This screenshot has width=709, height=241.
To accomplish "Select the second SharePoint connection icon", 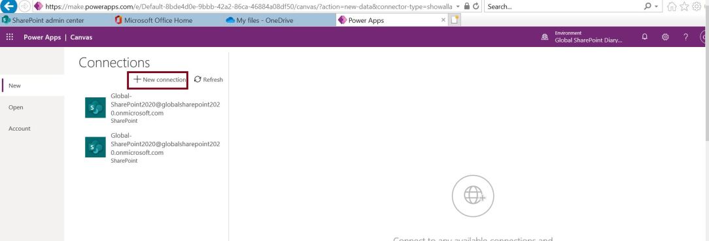I will (x=95, y=147).
